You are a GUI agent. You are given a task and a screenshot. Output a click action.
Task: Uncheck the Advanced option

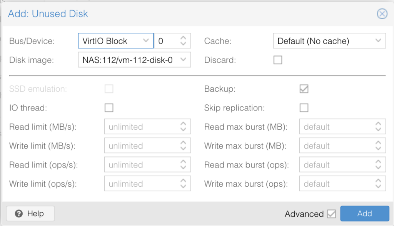tap(331, 214)
